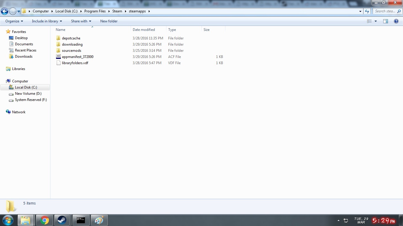Click the search box in Explorer
This screenshot has height=226, width=403.
tap(385, 11)
